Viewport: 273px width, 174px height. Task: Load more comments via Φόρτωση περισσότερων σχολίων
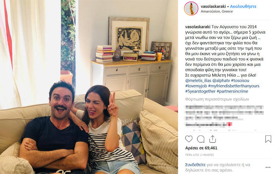217,99
